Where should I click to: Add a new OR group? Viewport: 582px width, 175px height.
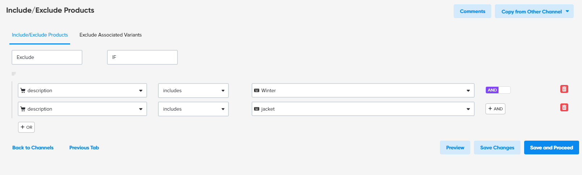coord(26,127)
